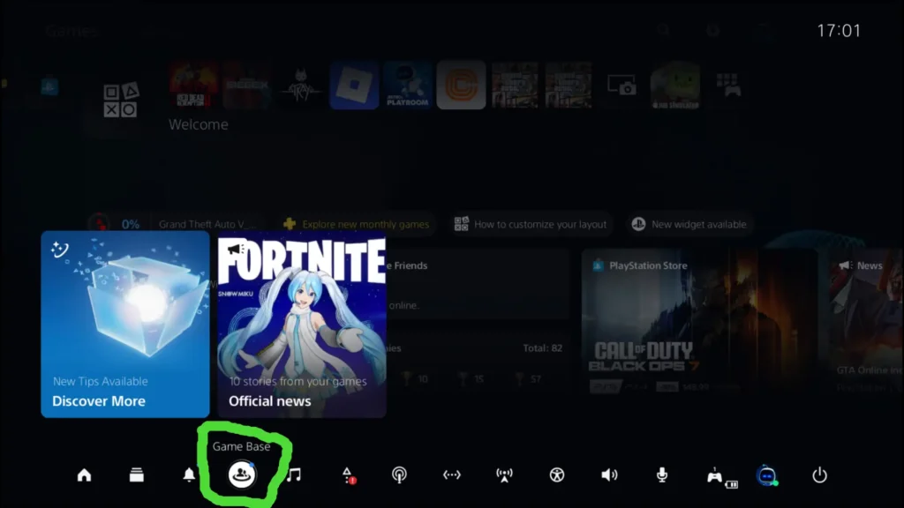The image size is (904, 508).
Task: Open the Fortnite Official news card
Action: (302, 325)
